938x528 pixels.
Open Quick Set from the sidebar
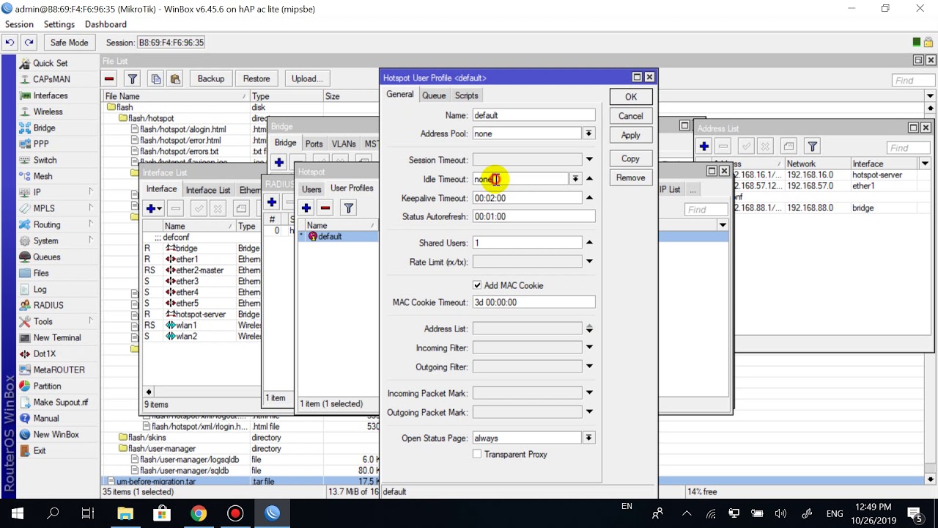click(x=50, y=63)
